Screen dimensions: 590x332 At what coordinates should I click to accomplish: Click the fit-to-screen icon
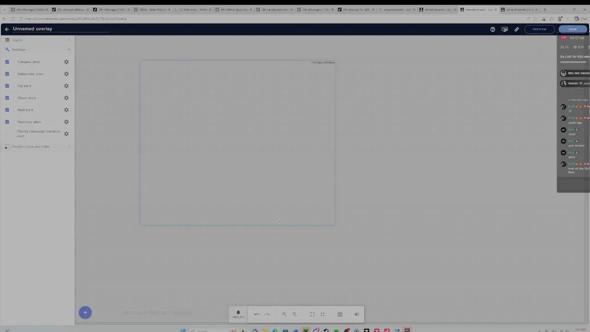(313, 314)
